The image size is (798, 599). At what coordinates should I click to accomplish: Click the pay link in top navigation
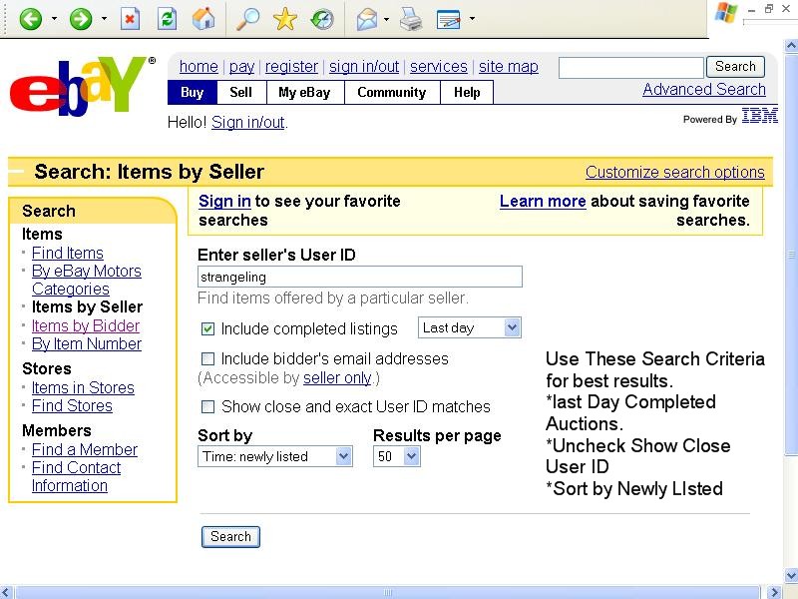click(241, 66)
